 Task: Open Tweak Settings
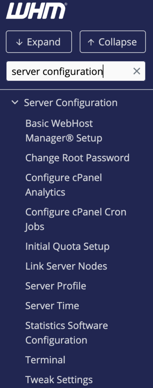[59, 380]
